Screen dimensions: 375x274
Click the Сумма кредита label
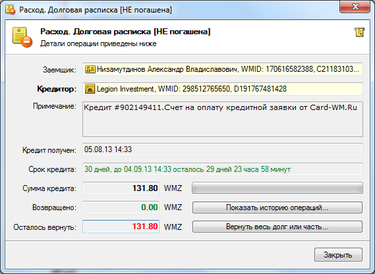tap(49, 188)
